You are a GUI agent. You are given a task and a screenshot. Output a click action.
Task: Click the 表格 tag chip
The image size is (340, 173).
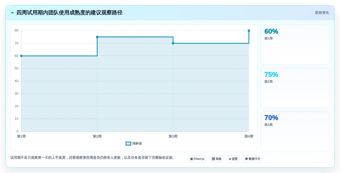pyautogui.click(x=217, y=159)
